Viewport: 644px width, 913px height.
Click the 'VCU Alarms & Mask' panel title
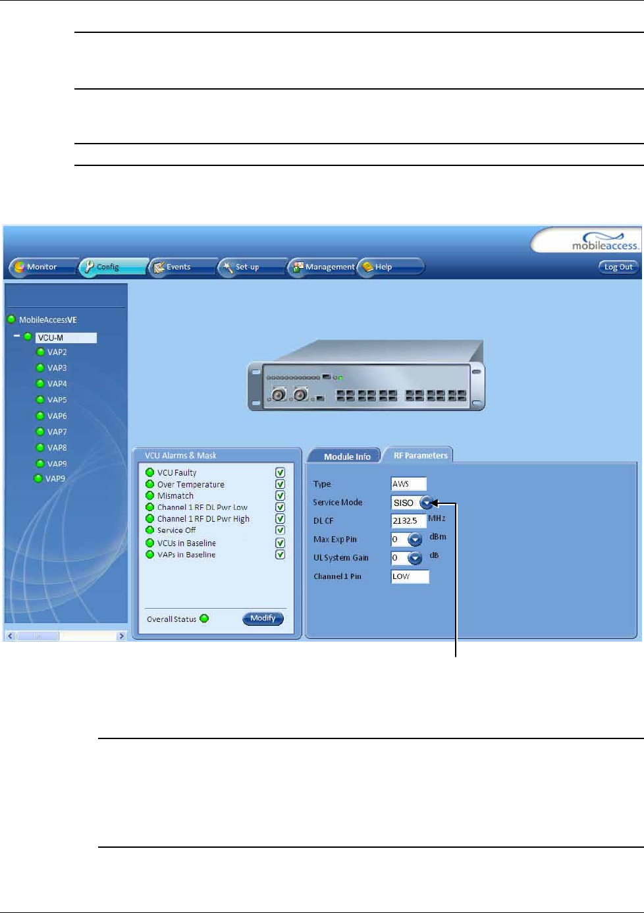coord(180,455)
